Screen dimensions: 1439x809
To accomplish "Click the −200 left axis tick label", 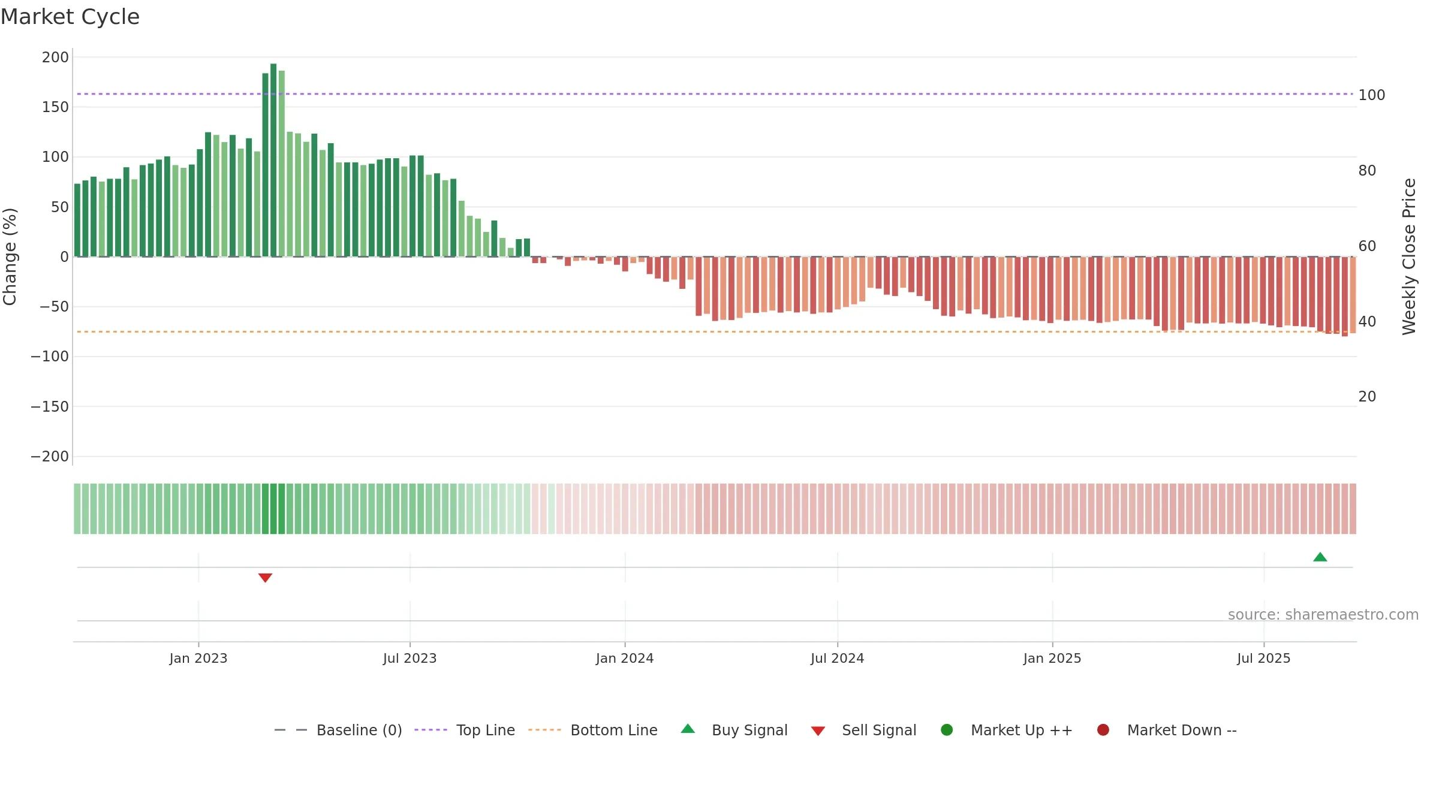I will click(50, 457).
